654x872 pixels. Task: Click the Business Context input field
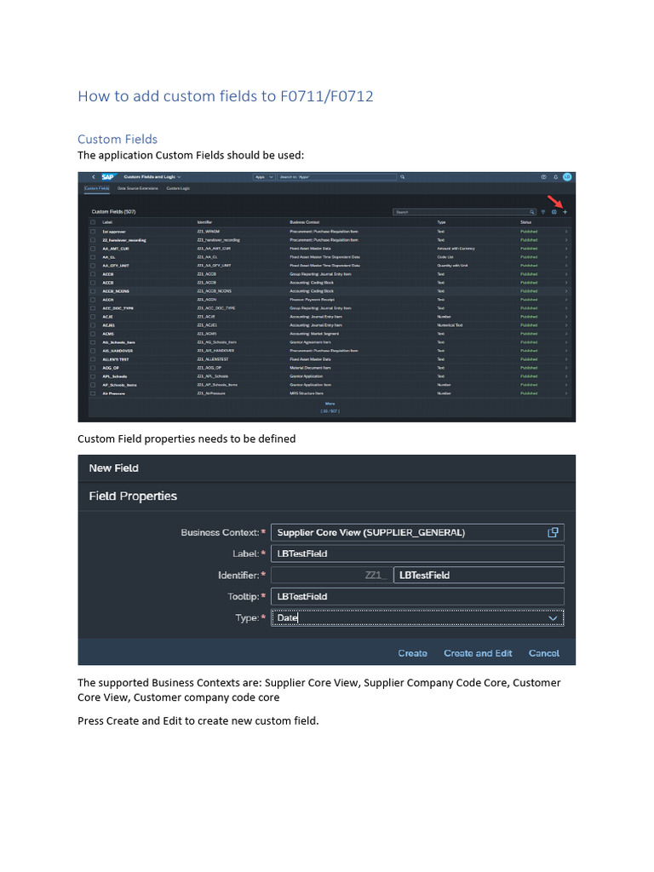coord(417,532)
